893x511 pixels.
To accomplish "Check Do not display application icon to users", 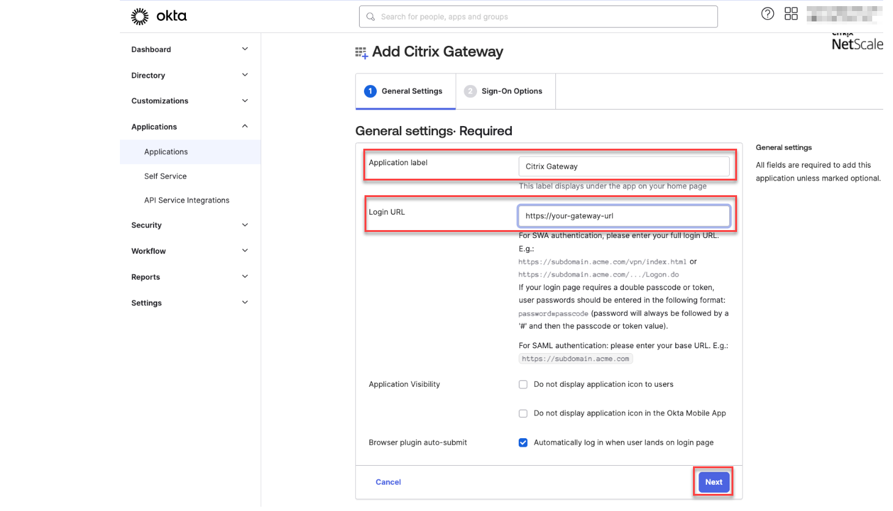I will click(523, 384).
